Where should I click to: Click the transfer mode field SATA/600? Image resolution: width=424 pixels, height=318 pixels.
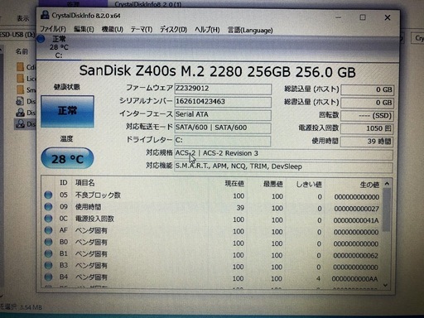223,128
